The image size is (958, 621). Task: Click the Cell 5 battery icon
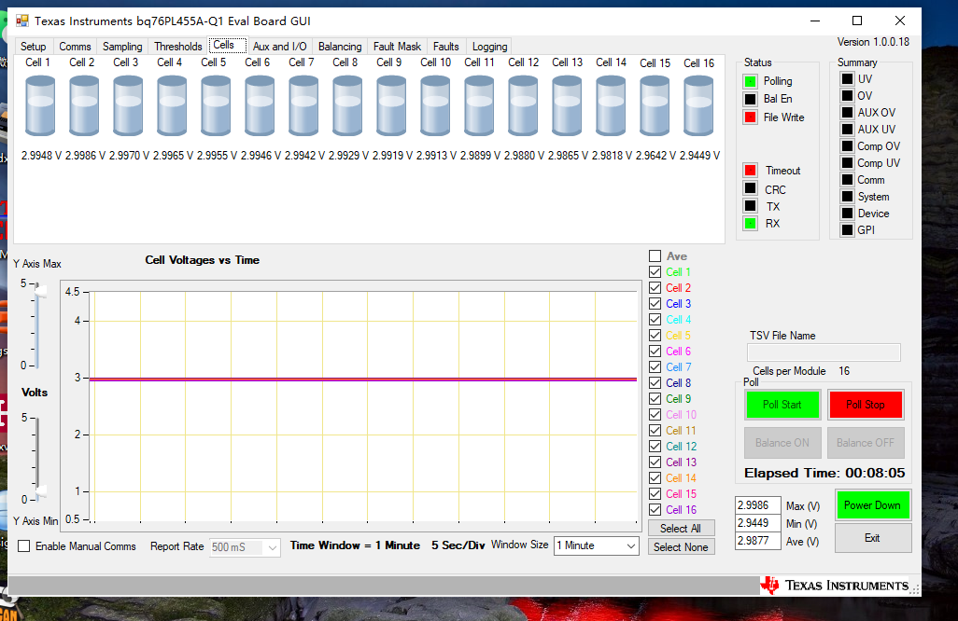point(216,105)
